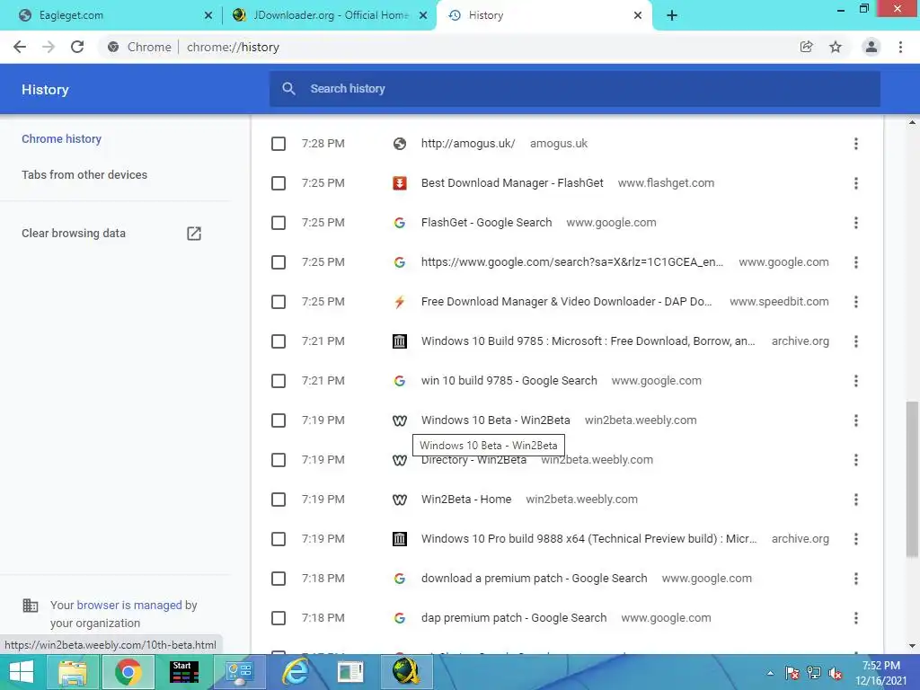Switch to the JDownloader.org tab
Viewport: 920px width, 690px height.
point(329,16)
